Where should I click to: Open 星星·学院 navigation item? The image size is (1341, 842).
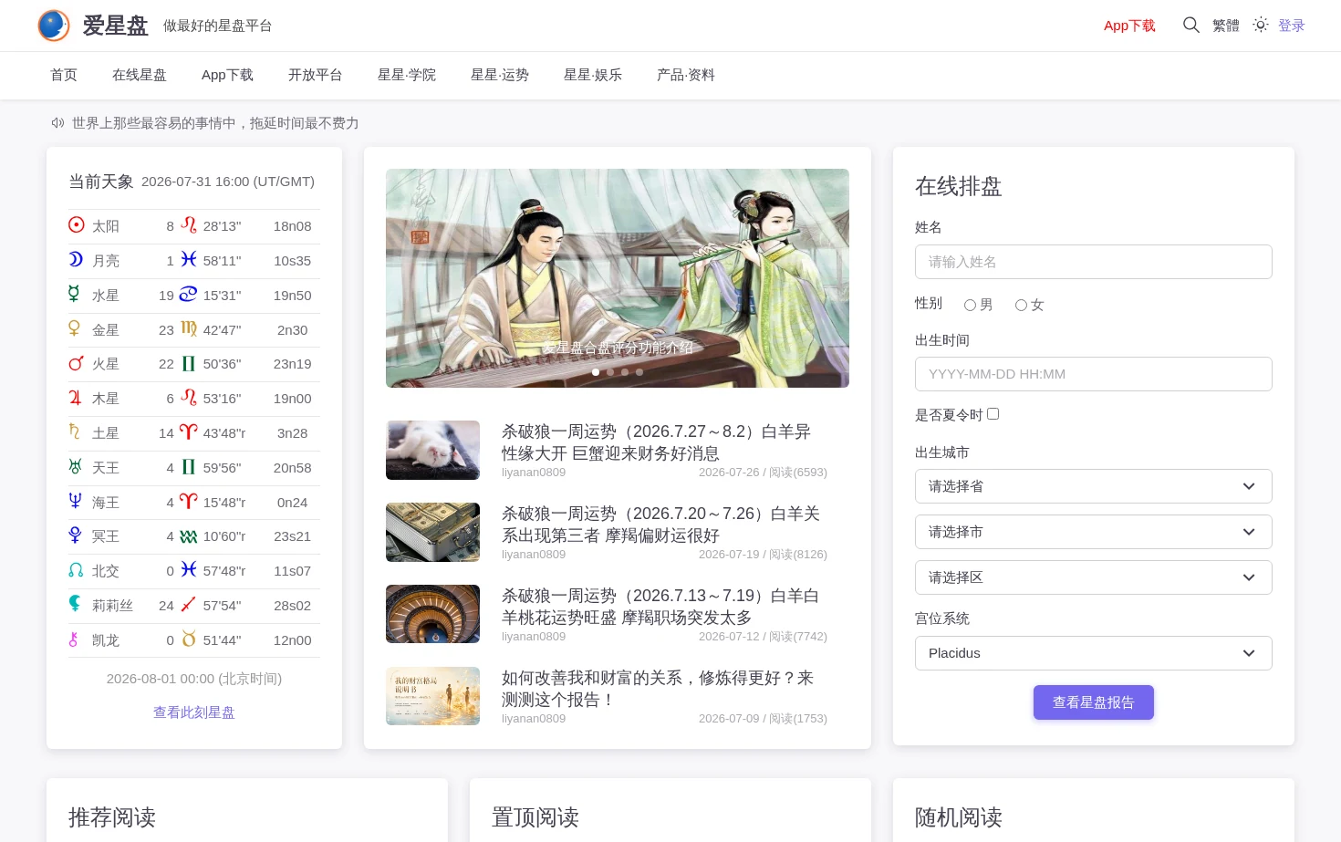click(x=407, y=75)
